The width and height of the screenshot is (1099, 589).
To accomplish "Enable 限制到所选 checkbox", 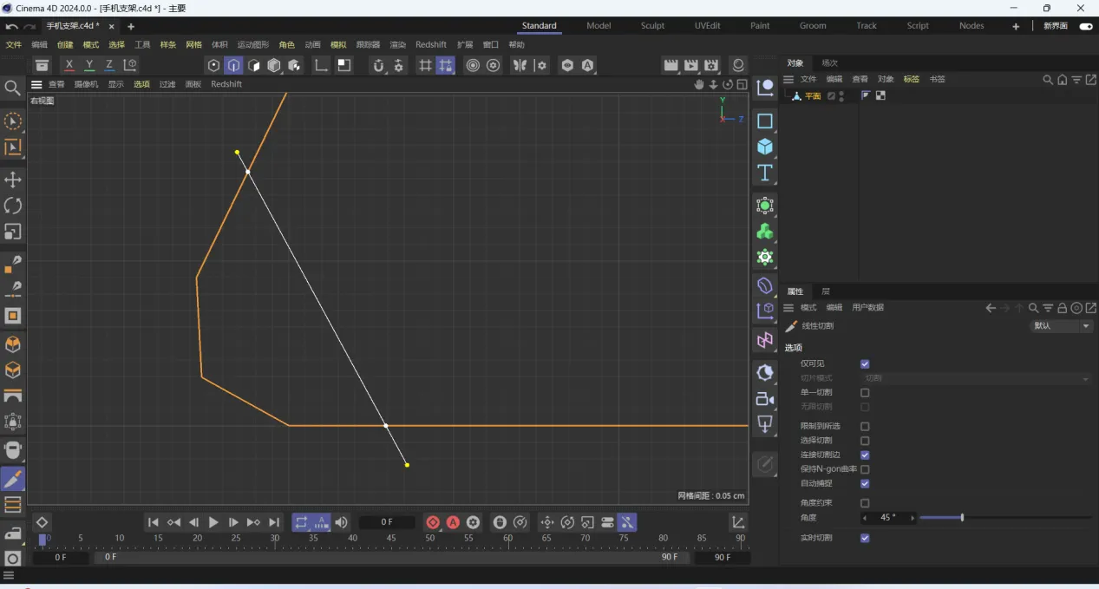I will coord(865,427).
